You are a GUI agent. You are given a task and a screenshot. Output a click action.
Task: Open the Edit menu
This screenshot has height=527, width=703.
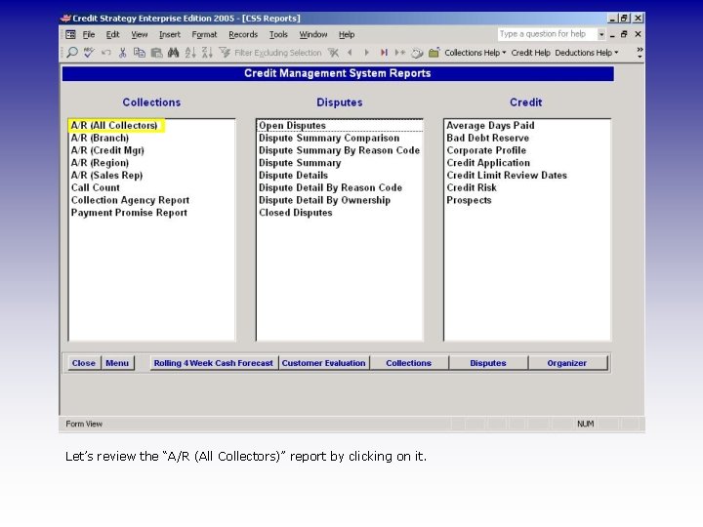[112, 34]
